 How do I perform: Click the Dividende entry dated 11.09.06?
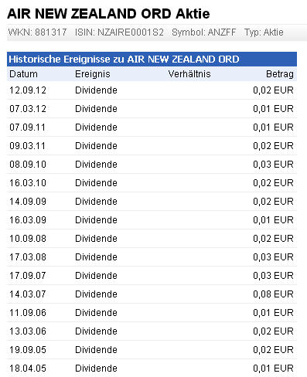click(96, 313)
